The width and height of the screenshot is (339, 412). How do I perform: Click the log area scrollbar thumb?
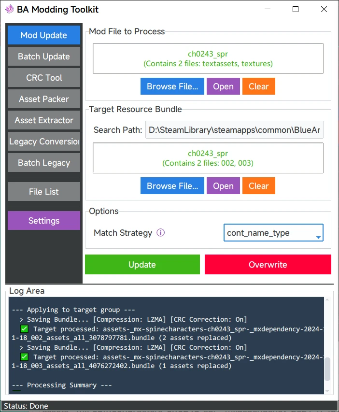(x=327, y=369)
